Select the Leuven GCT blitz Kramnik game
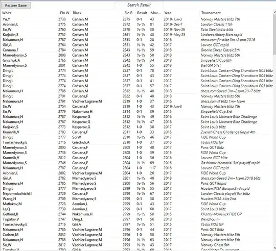Screen dimensions: 276x251 tap(136, 158)
